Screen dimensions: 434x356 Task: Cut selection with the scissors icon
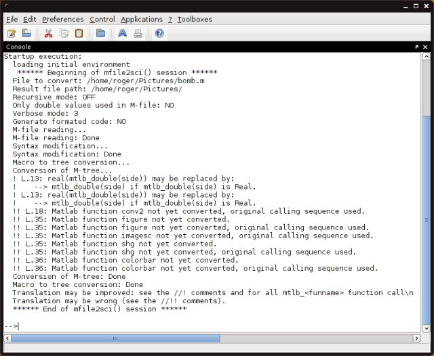pyautogui.click(x=48, y=33)
